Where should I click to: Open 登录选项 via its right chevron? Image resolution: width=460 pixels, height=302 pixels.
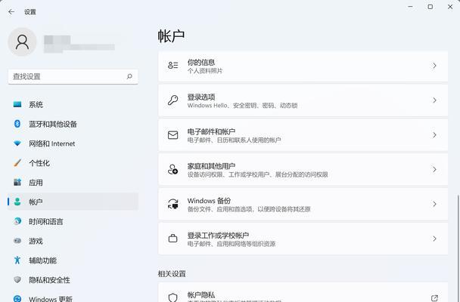pos(434,100)
